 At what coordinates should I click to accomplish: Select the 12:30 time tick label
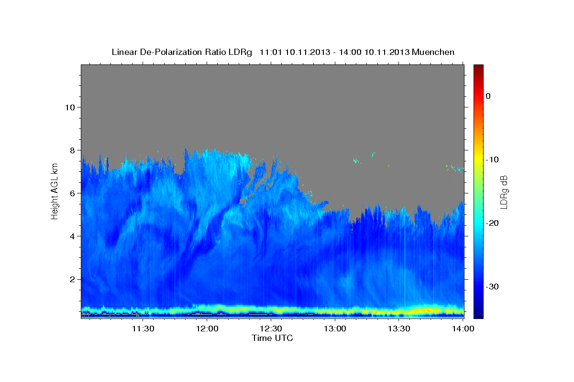click(x=271, y=329)
